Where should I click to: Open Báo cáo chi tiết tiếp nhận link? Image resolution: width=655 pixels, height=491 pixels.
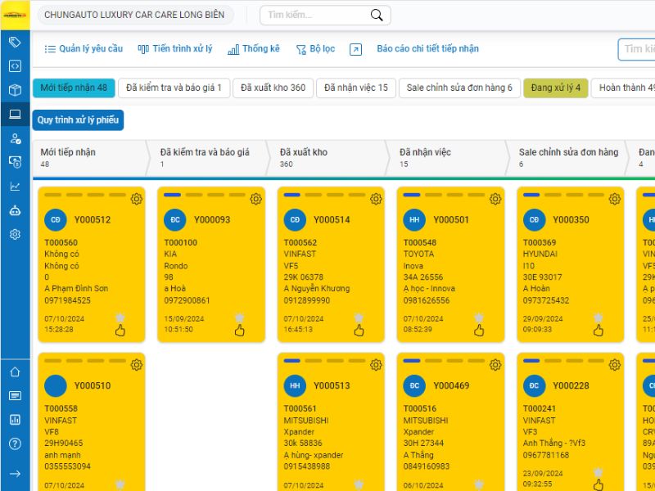427,49
